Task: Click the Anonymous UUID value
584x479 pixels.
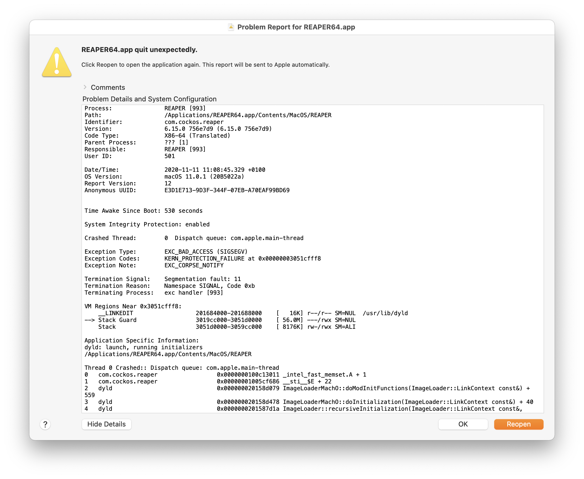Action: [227, 190]
